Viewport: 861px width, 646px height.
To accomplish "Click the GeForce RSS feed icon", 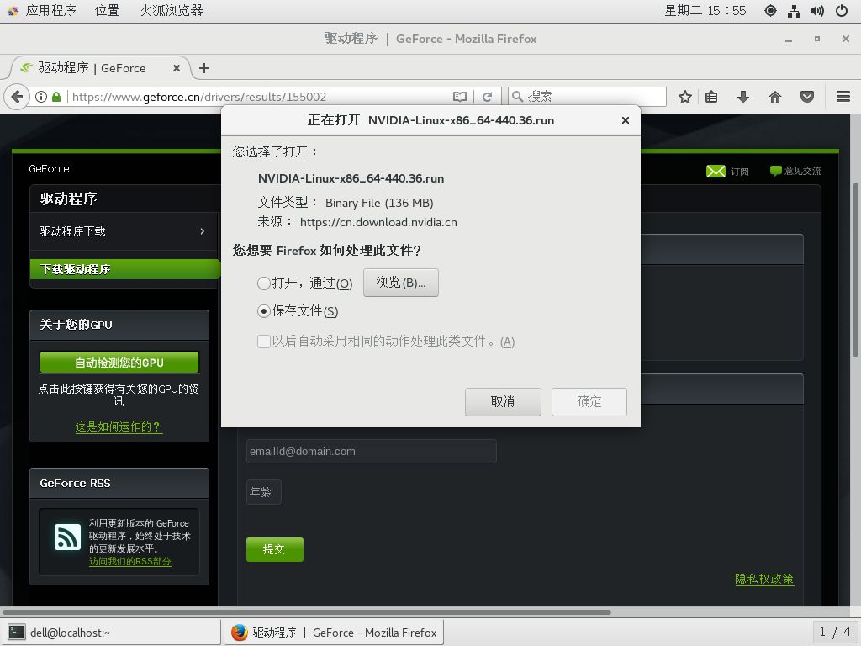I will point(67,537).
